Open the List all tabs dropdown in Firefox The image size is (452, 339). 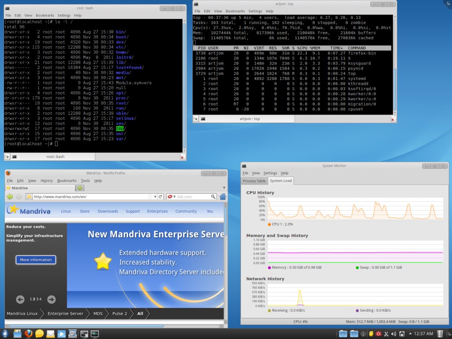point(224,188)
